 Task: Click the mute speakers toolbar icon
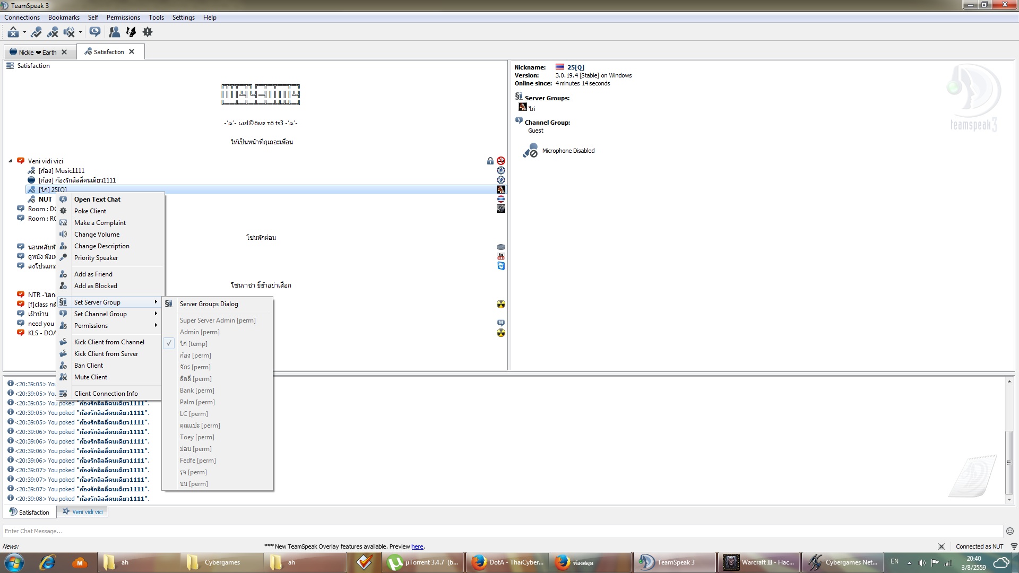69,32
